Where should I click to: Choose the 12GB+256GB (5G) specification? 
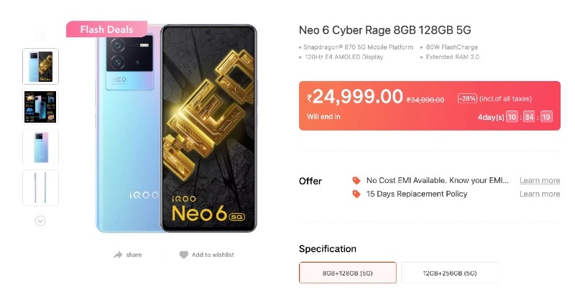tap(450, 273)
